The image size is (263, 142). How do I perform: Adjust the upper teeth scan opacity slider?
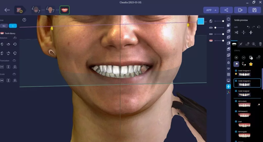[219, 28]
